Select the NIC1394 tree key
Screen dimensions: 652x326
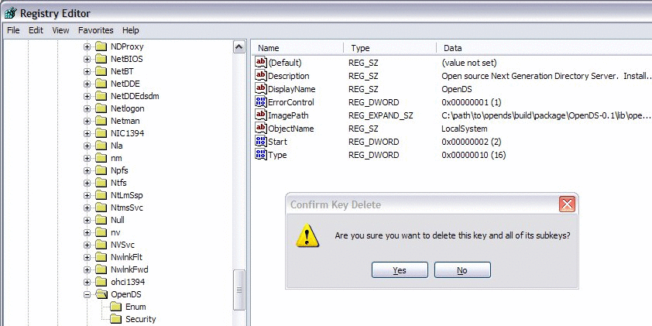127,133
